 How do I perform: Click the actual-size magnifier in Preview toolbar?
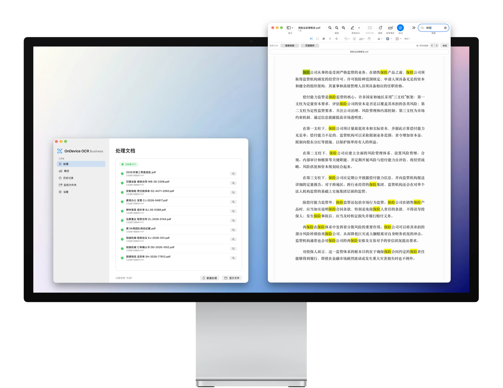[x=337, y=28]
